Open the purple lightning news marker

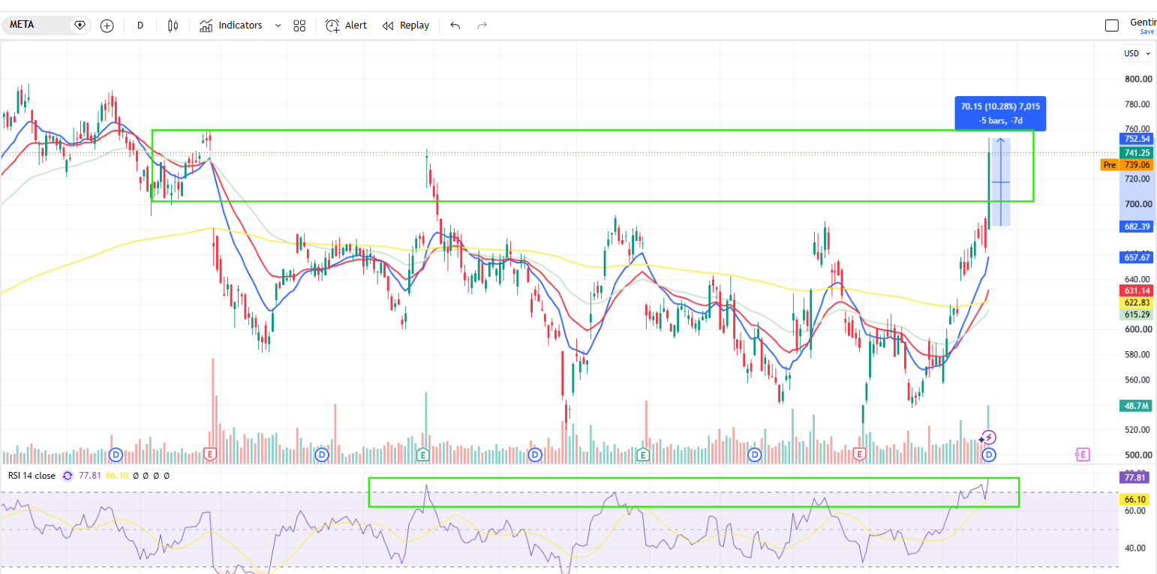[x=989, y=437]
